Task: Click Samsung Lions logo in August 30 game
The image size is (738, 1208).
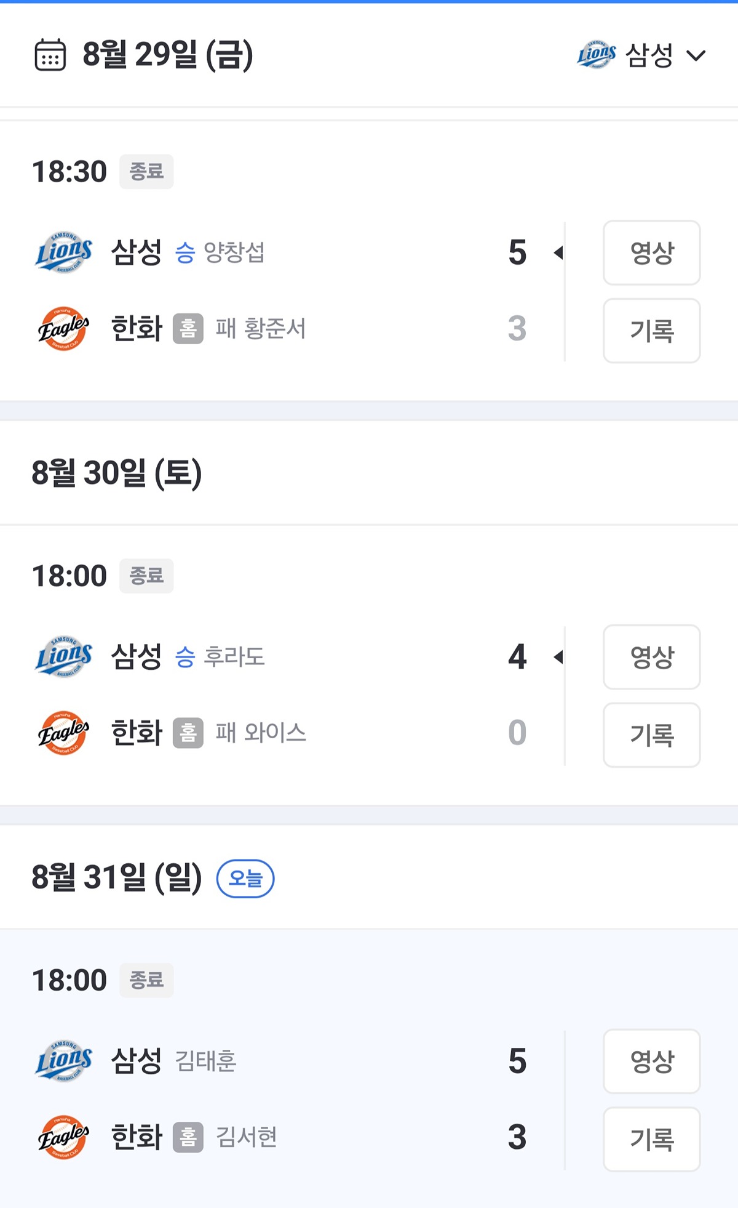Action: [63, 656]
